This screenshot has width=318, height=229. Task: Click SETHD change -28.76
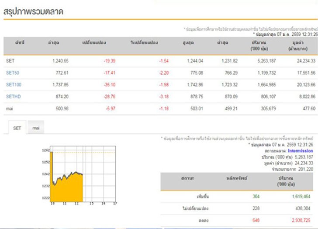point(110,97)
